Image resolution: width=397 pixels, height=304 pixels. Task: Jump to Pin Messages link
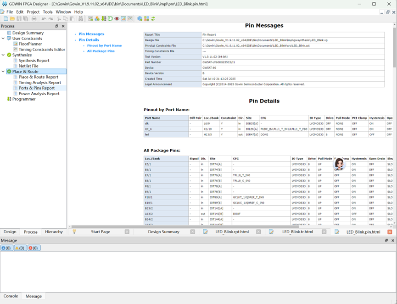click(x=91, y=34)
